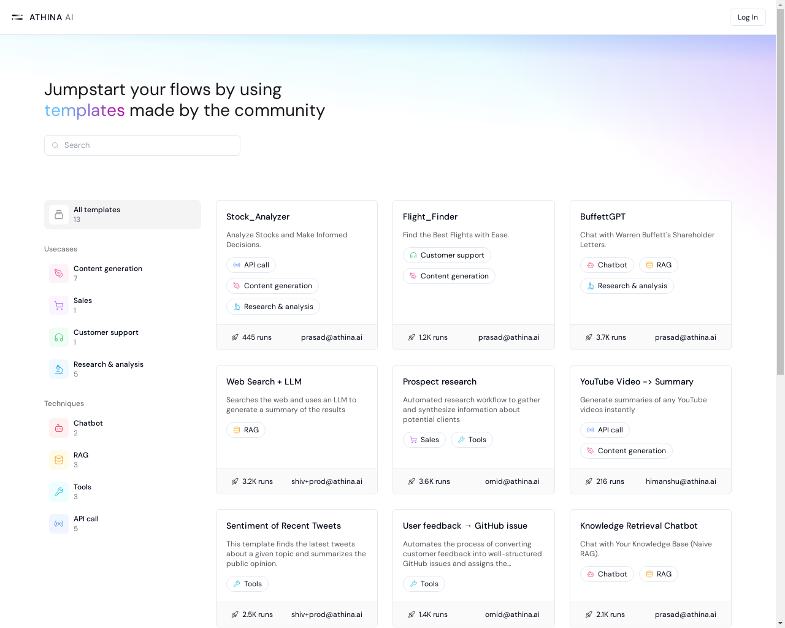
Task: Click the Research & analysis sidebar icon
Action: [x=59, y=369]
